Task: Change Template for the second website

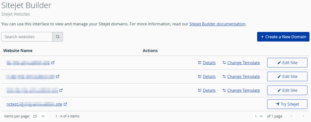Action: (241, 76)
